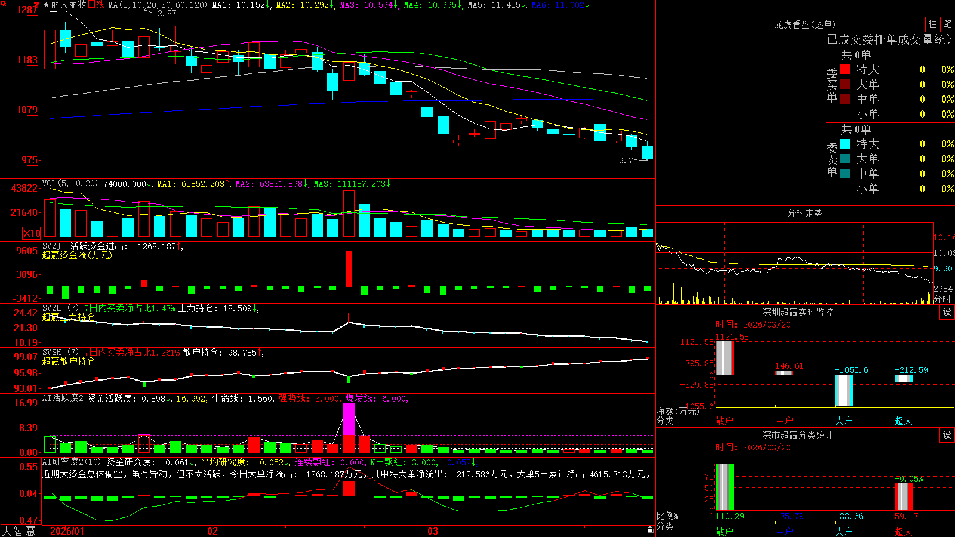Click the MA1: 10.152 value on price chart

tap(241, 5)
